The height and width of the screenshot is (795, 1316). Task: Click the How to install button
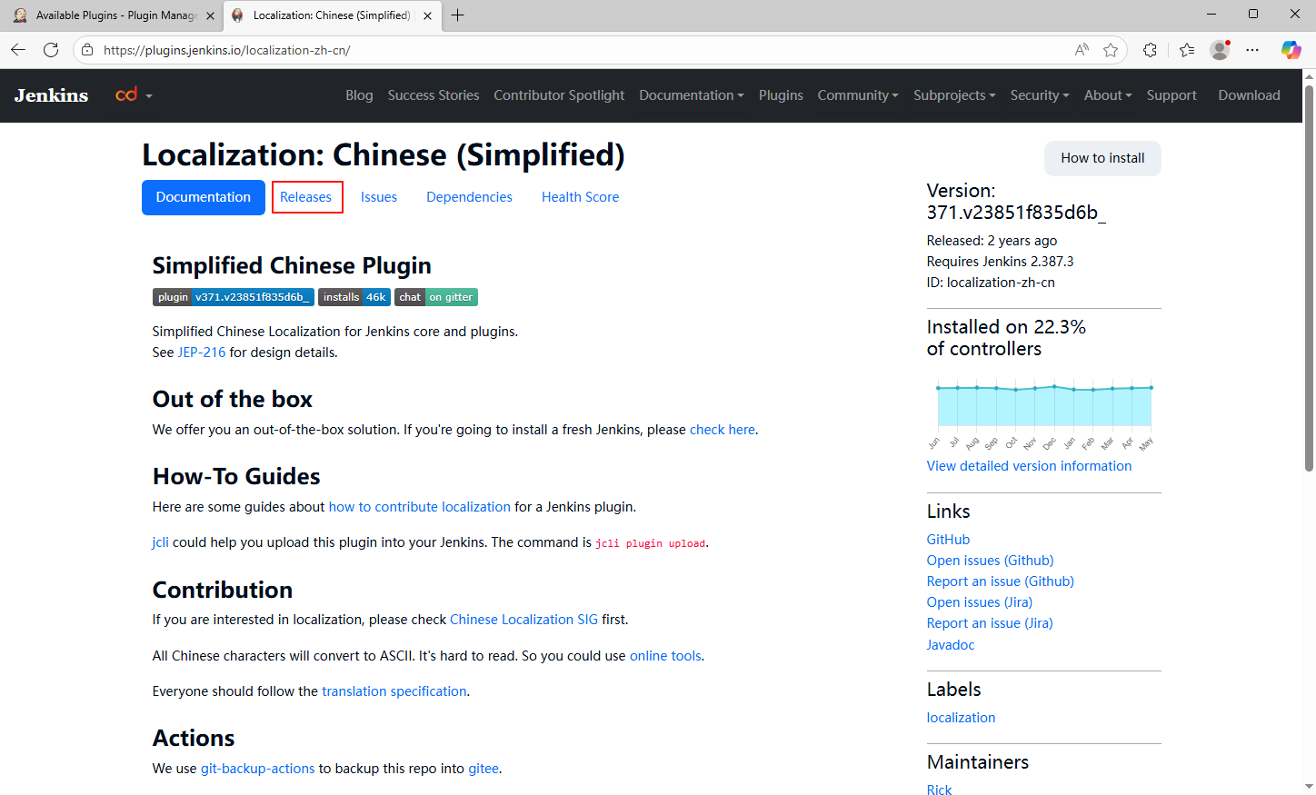point(1102,158)
